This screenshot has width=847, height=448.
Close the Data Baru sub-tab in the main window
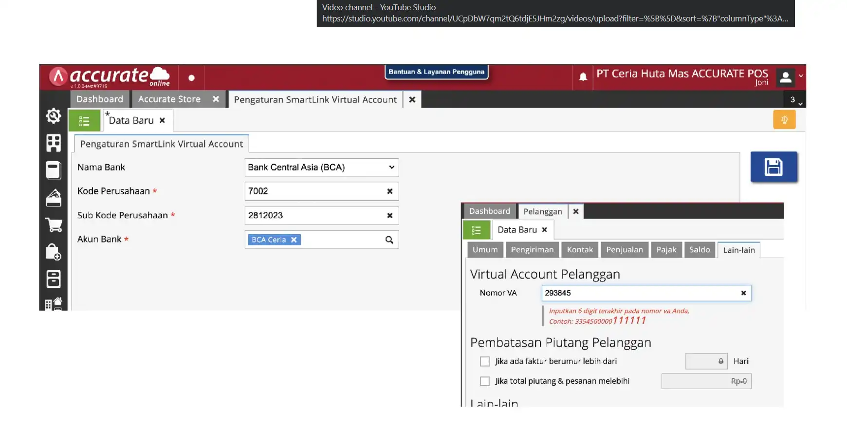162,120
